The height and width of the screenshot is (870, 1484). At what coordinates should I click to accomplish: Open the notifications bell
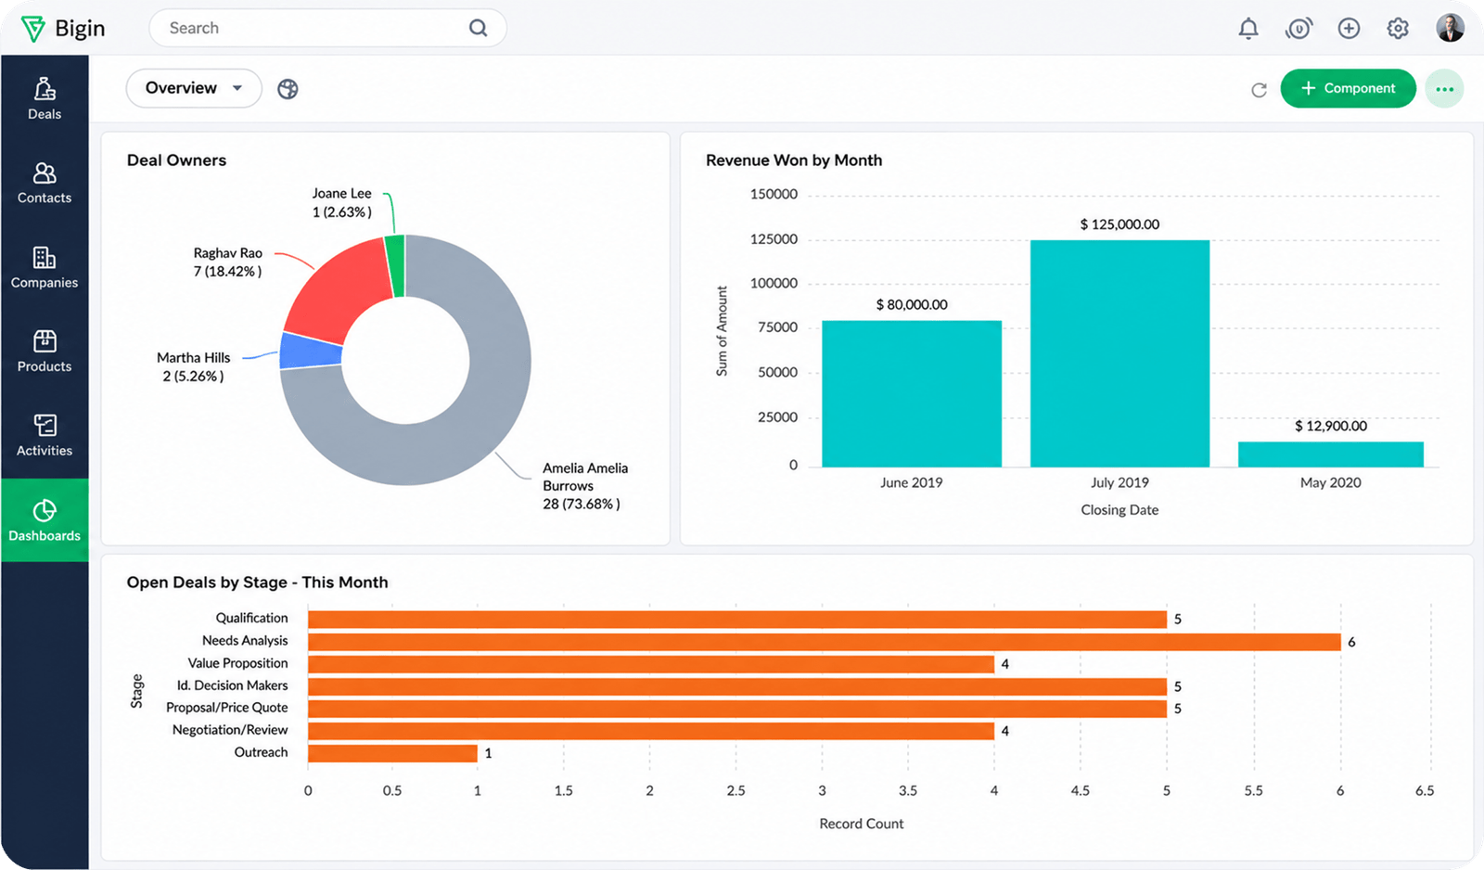coord(1248,29)
